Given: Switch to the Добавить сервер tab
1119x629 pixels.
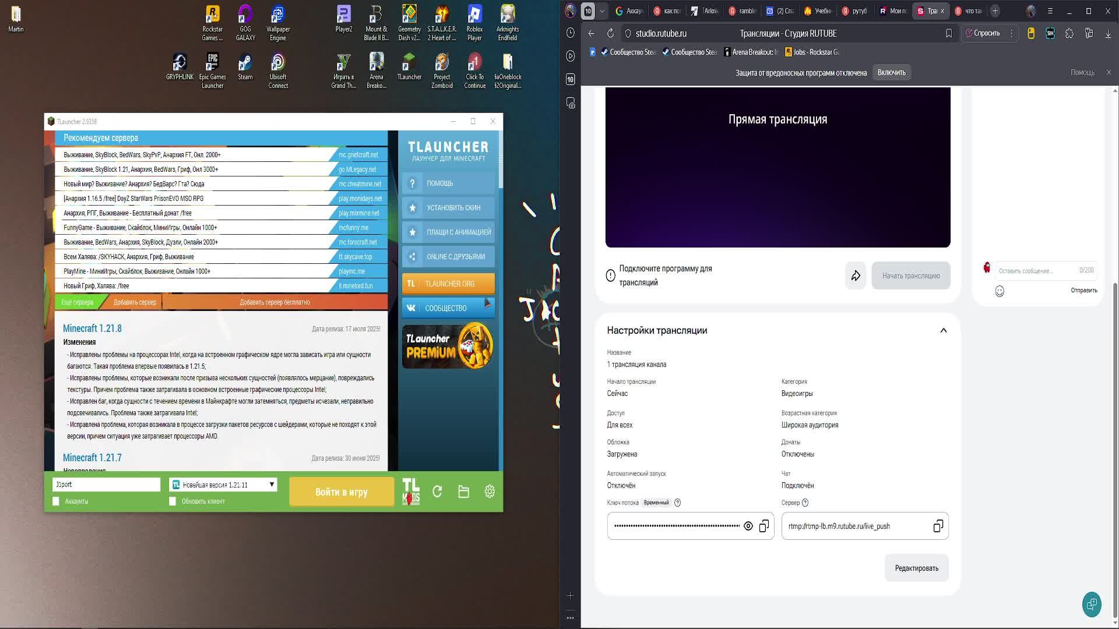Looking at the screenshot, I should (135, 302).
